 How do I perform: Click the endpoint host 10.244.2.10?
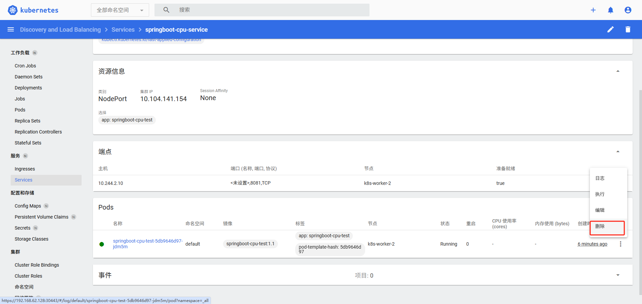point(111,183)
